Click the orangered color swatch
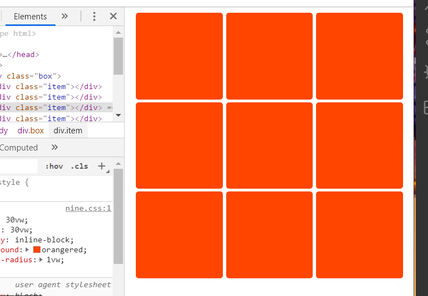This screenshot has height=296, width=428. click(37, 250)
